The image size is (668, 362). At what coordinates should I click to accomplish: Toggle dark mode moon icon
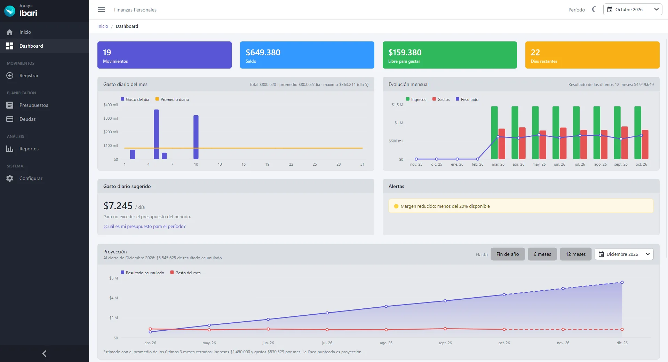(x=594, y=9)
